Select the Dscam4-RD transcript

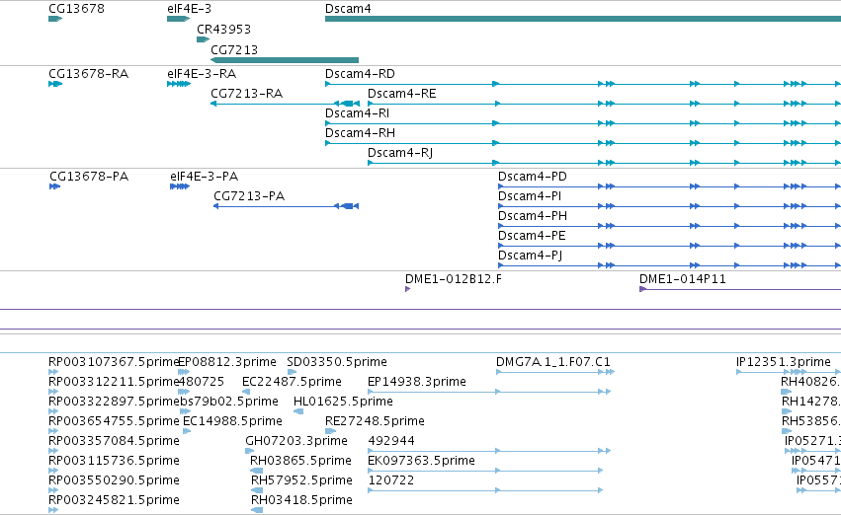tap(360, 73)
